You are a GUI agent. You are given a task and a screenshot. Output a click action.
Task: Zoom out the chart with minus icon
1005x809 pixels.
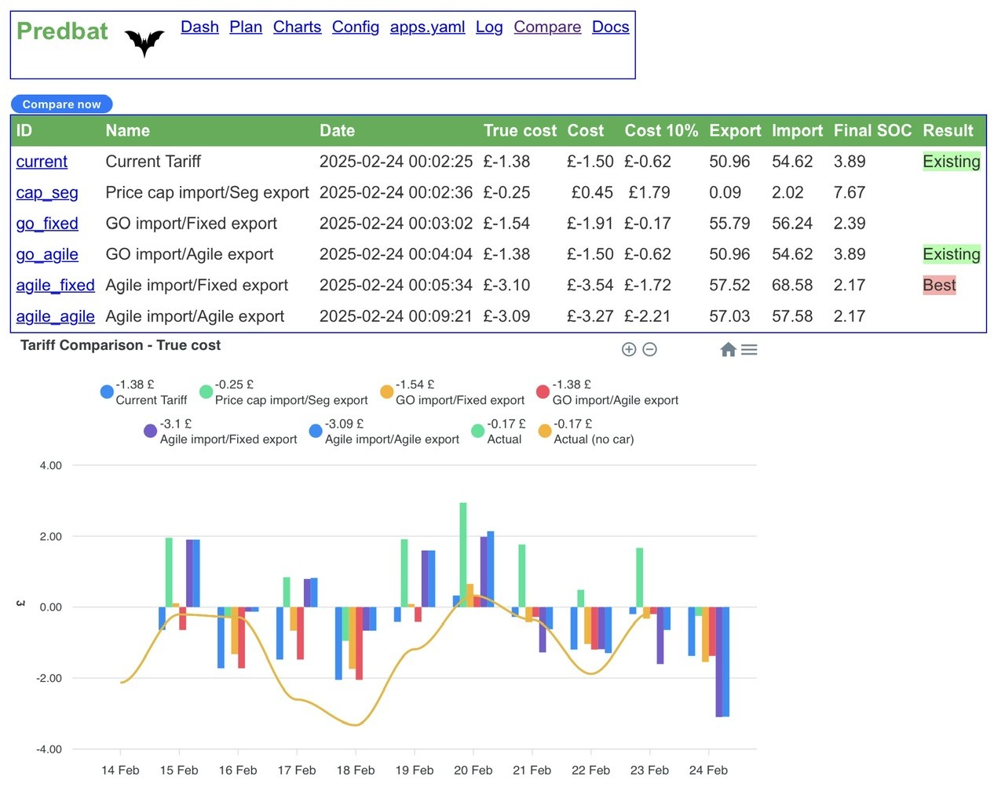coord(649,349)
